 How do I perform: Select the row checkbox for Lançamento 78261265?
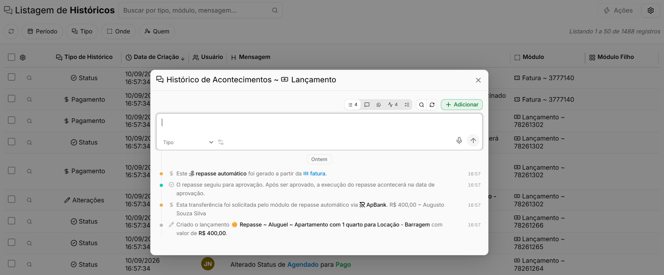click(x=12, y=242)
